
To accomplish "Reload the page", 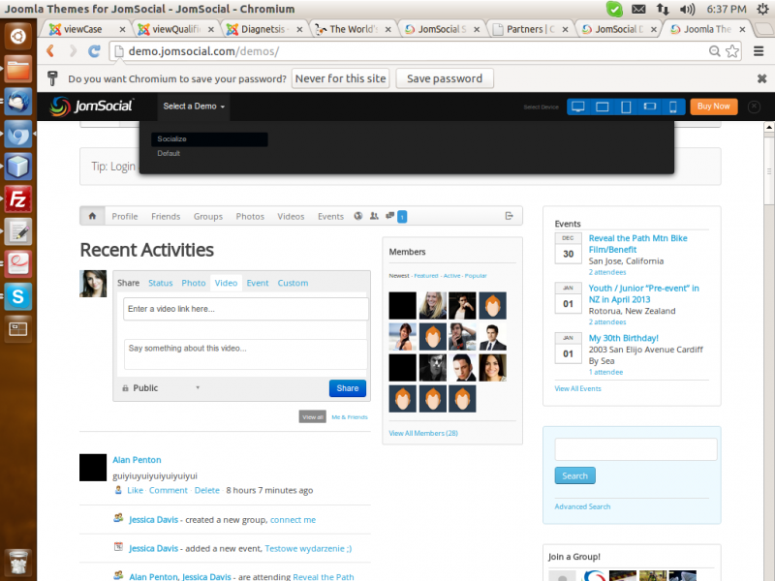I will pos(94,51).
